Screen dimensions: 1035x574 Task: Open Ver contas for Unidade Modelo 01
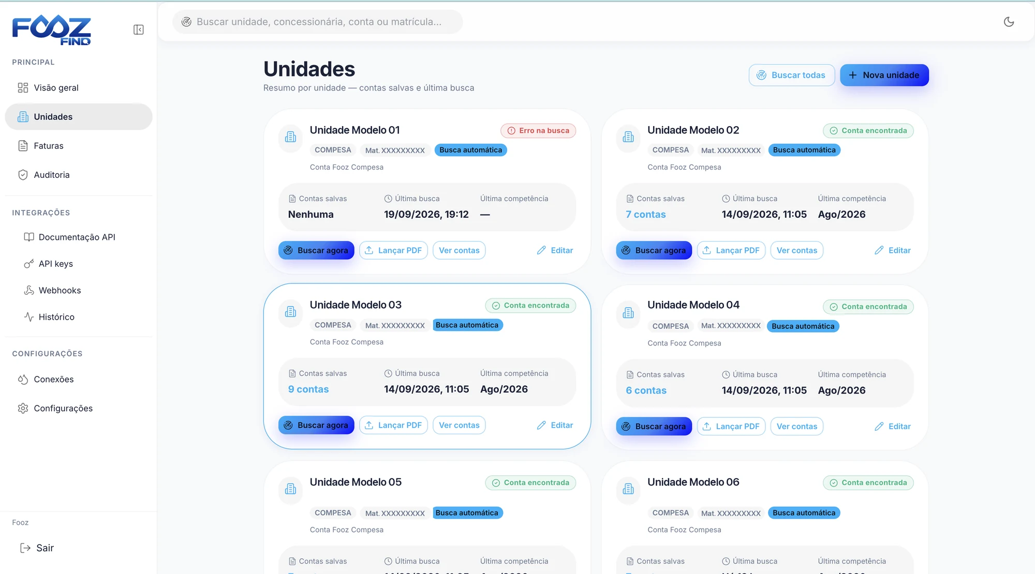click(x=459, y=250)
